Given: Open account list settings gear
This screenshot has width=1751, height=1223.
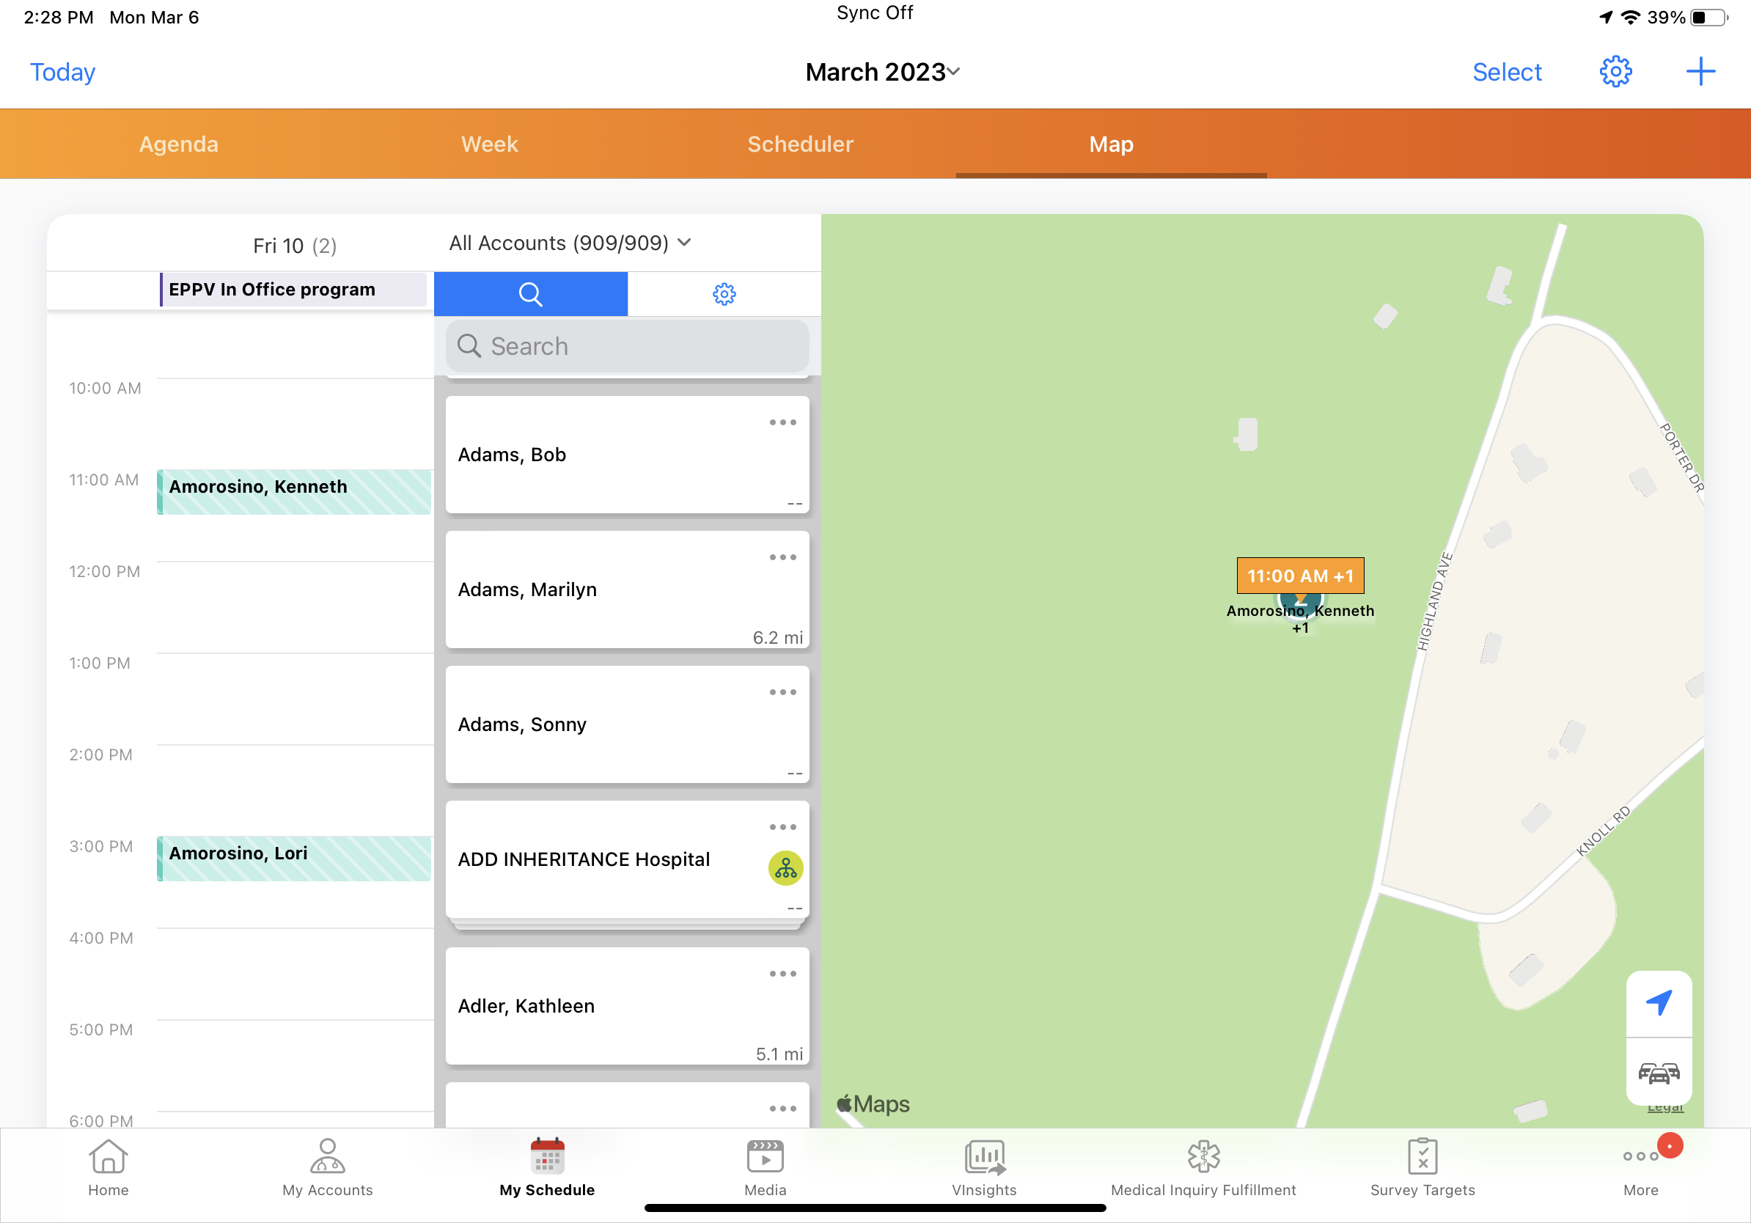Looking at the screenshot, I should (724, 293).
